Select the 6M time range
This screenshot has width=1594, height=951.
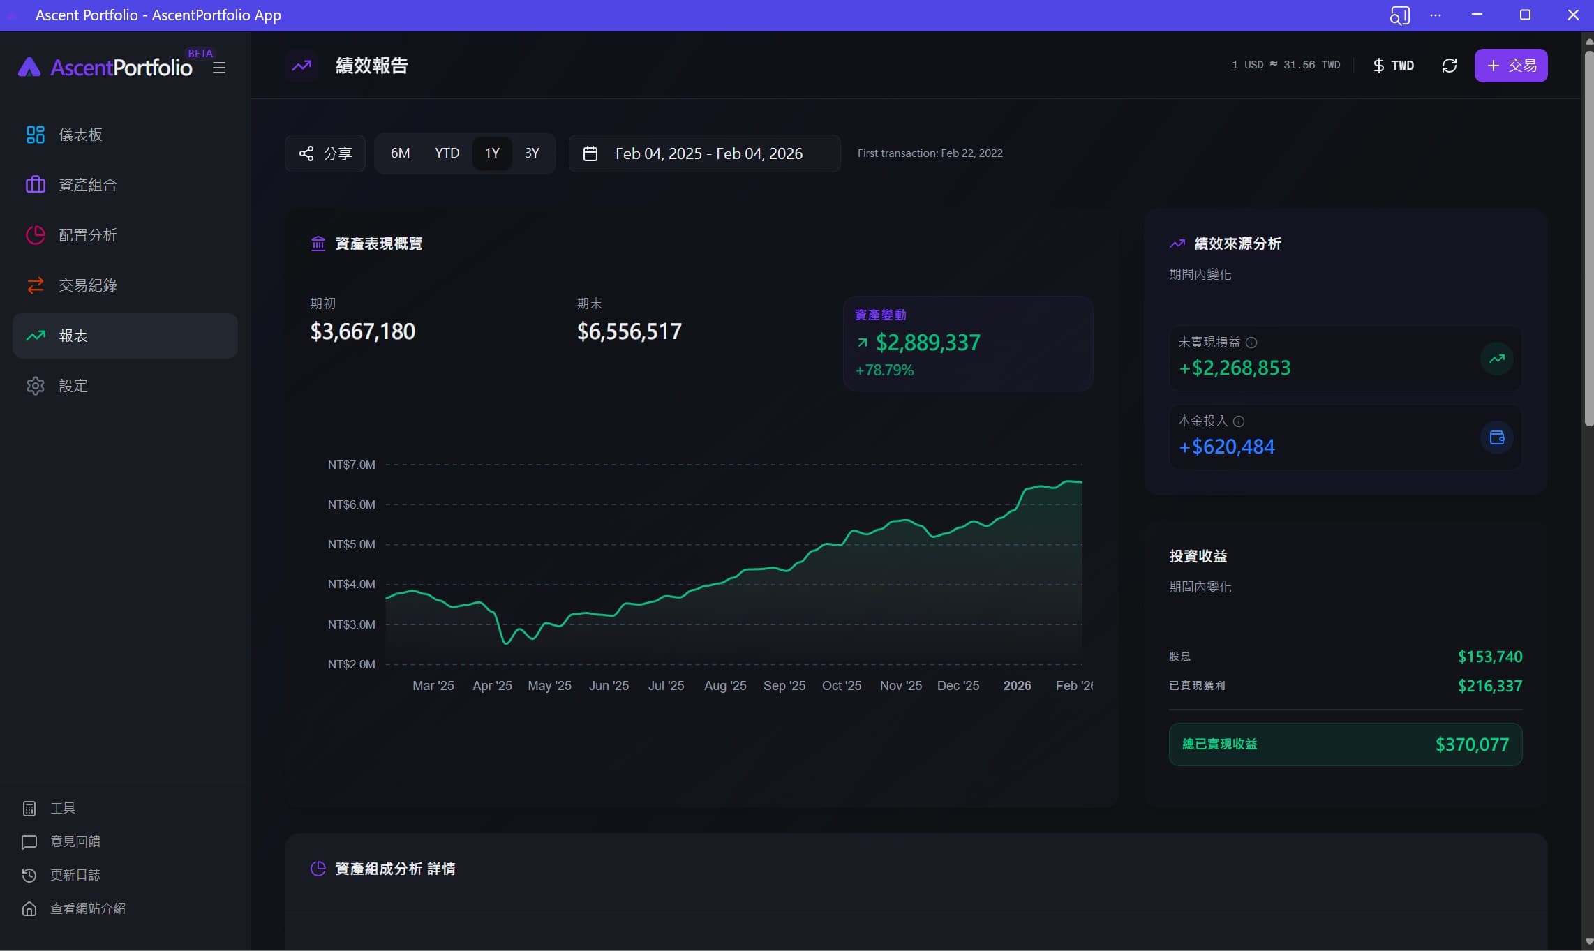(x=400, y=153)
